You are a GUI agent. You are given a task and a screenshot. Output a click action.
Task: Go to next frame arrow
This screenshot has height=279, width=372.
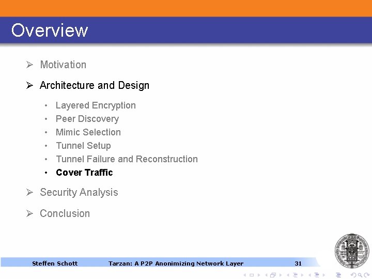click(281, 275)
